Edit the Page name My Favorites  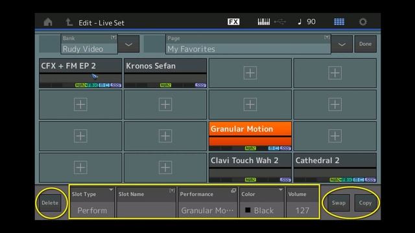tap(248, 44)
